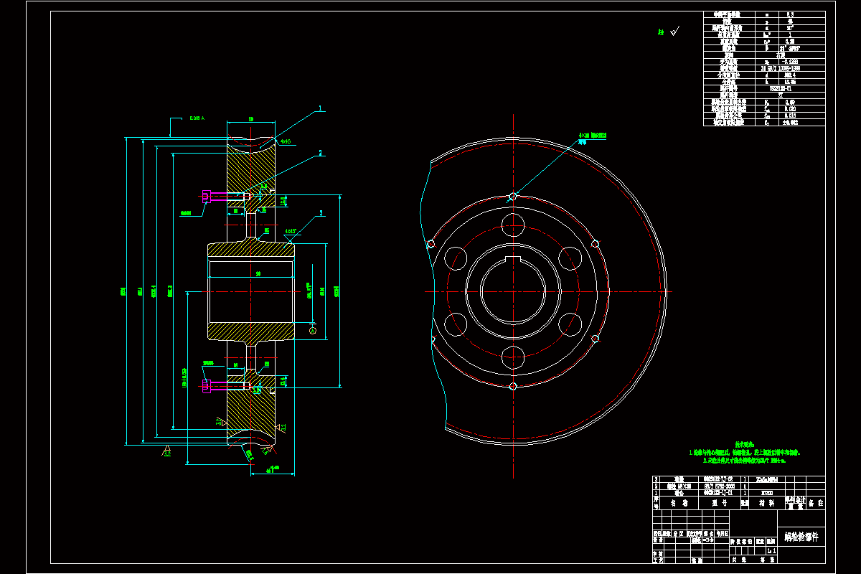Select the green technical requirements heading

tap(745, 445)
